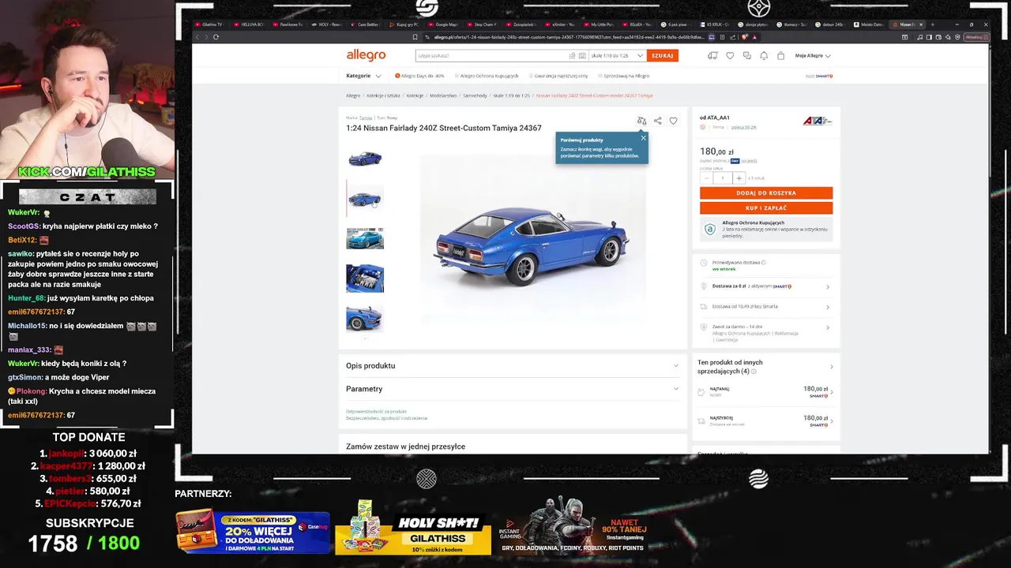The height and width of the screenshot is (568, 1011).
Task: Open notifications bell in Allegro header
Action: pos(764,56)
